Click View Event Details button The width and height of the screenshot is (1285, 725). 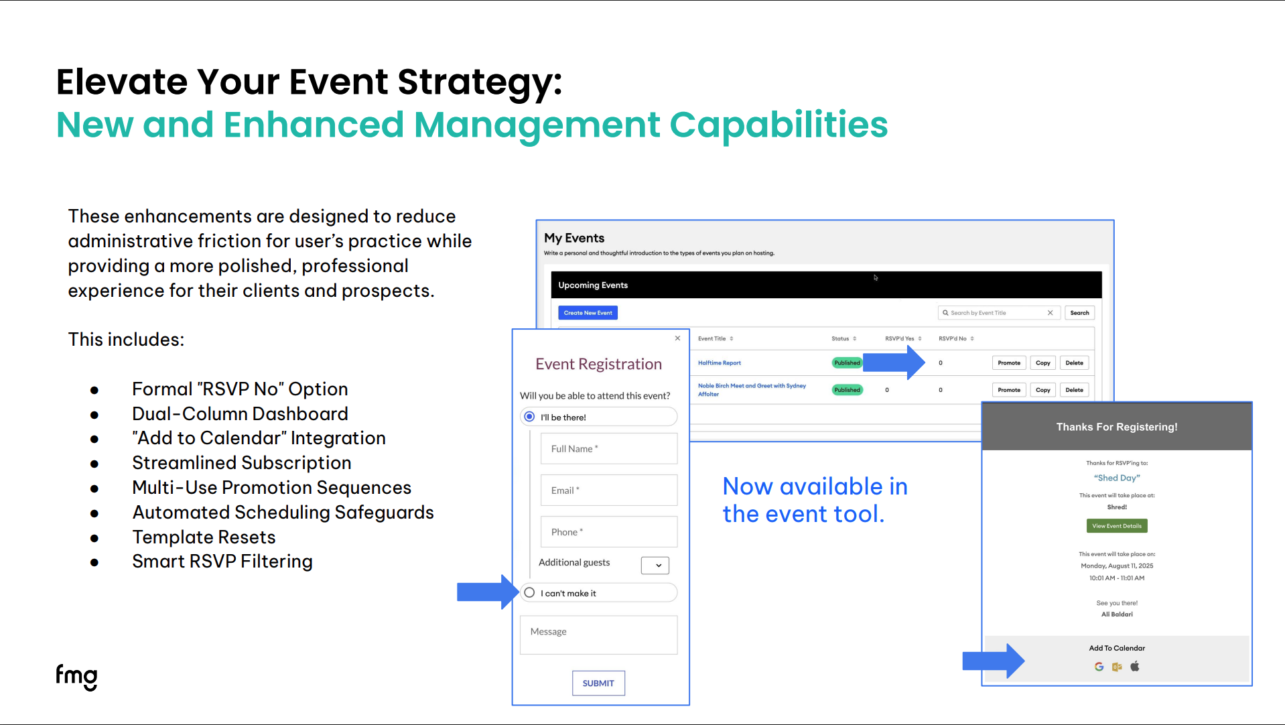click(1117, 526)
